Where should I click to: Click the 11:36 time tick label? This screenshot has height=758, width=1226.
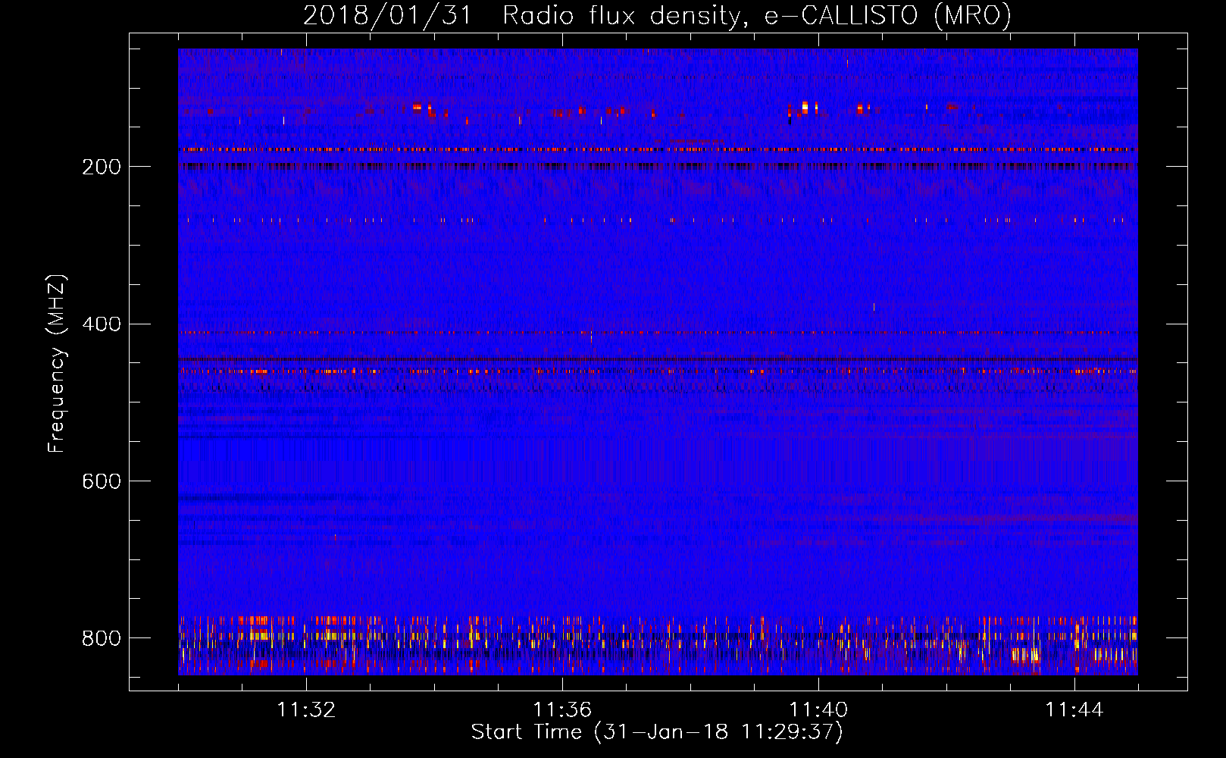tap(562, 710)
